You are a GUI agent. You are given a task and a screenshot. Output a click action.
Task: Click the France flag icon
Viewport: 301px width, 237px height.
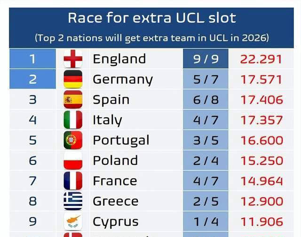[x=73, y=181]
